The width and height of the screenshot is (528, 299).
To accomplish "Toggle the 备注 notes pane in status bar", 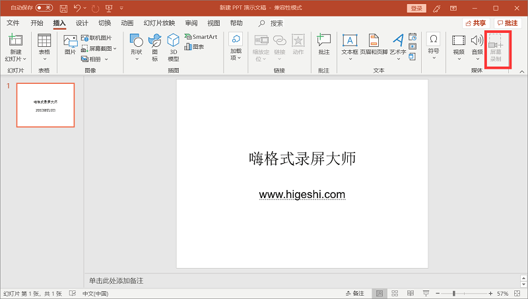I will (x=354, y=293).
